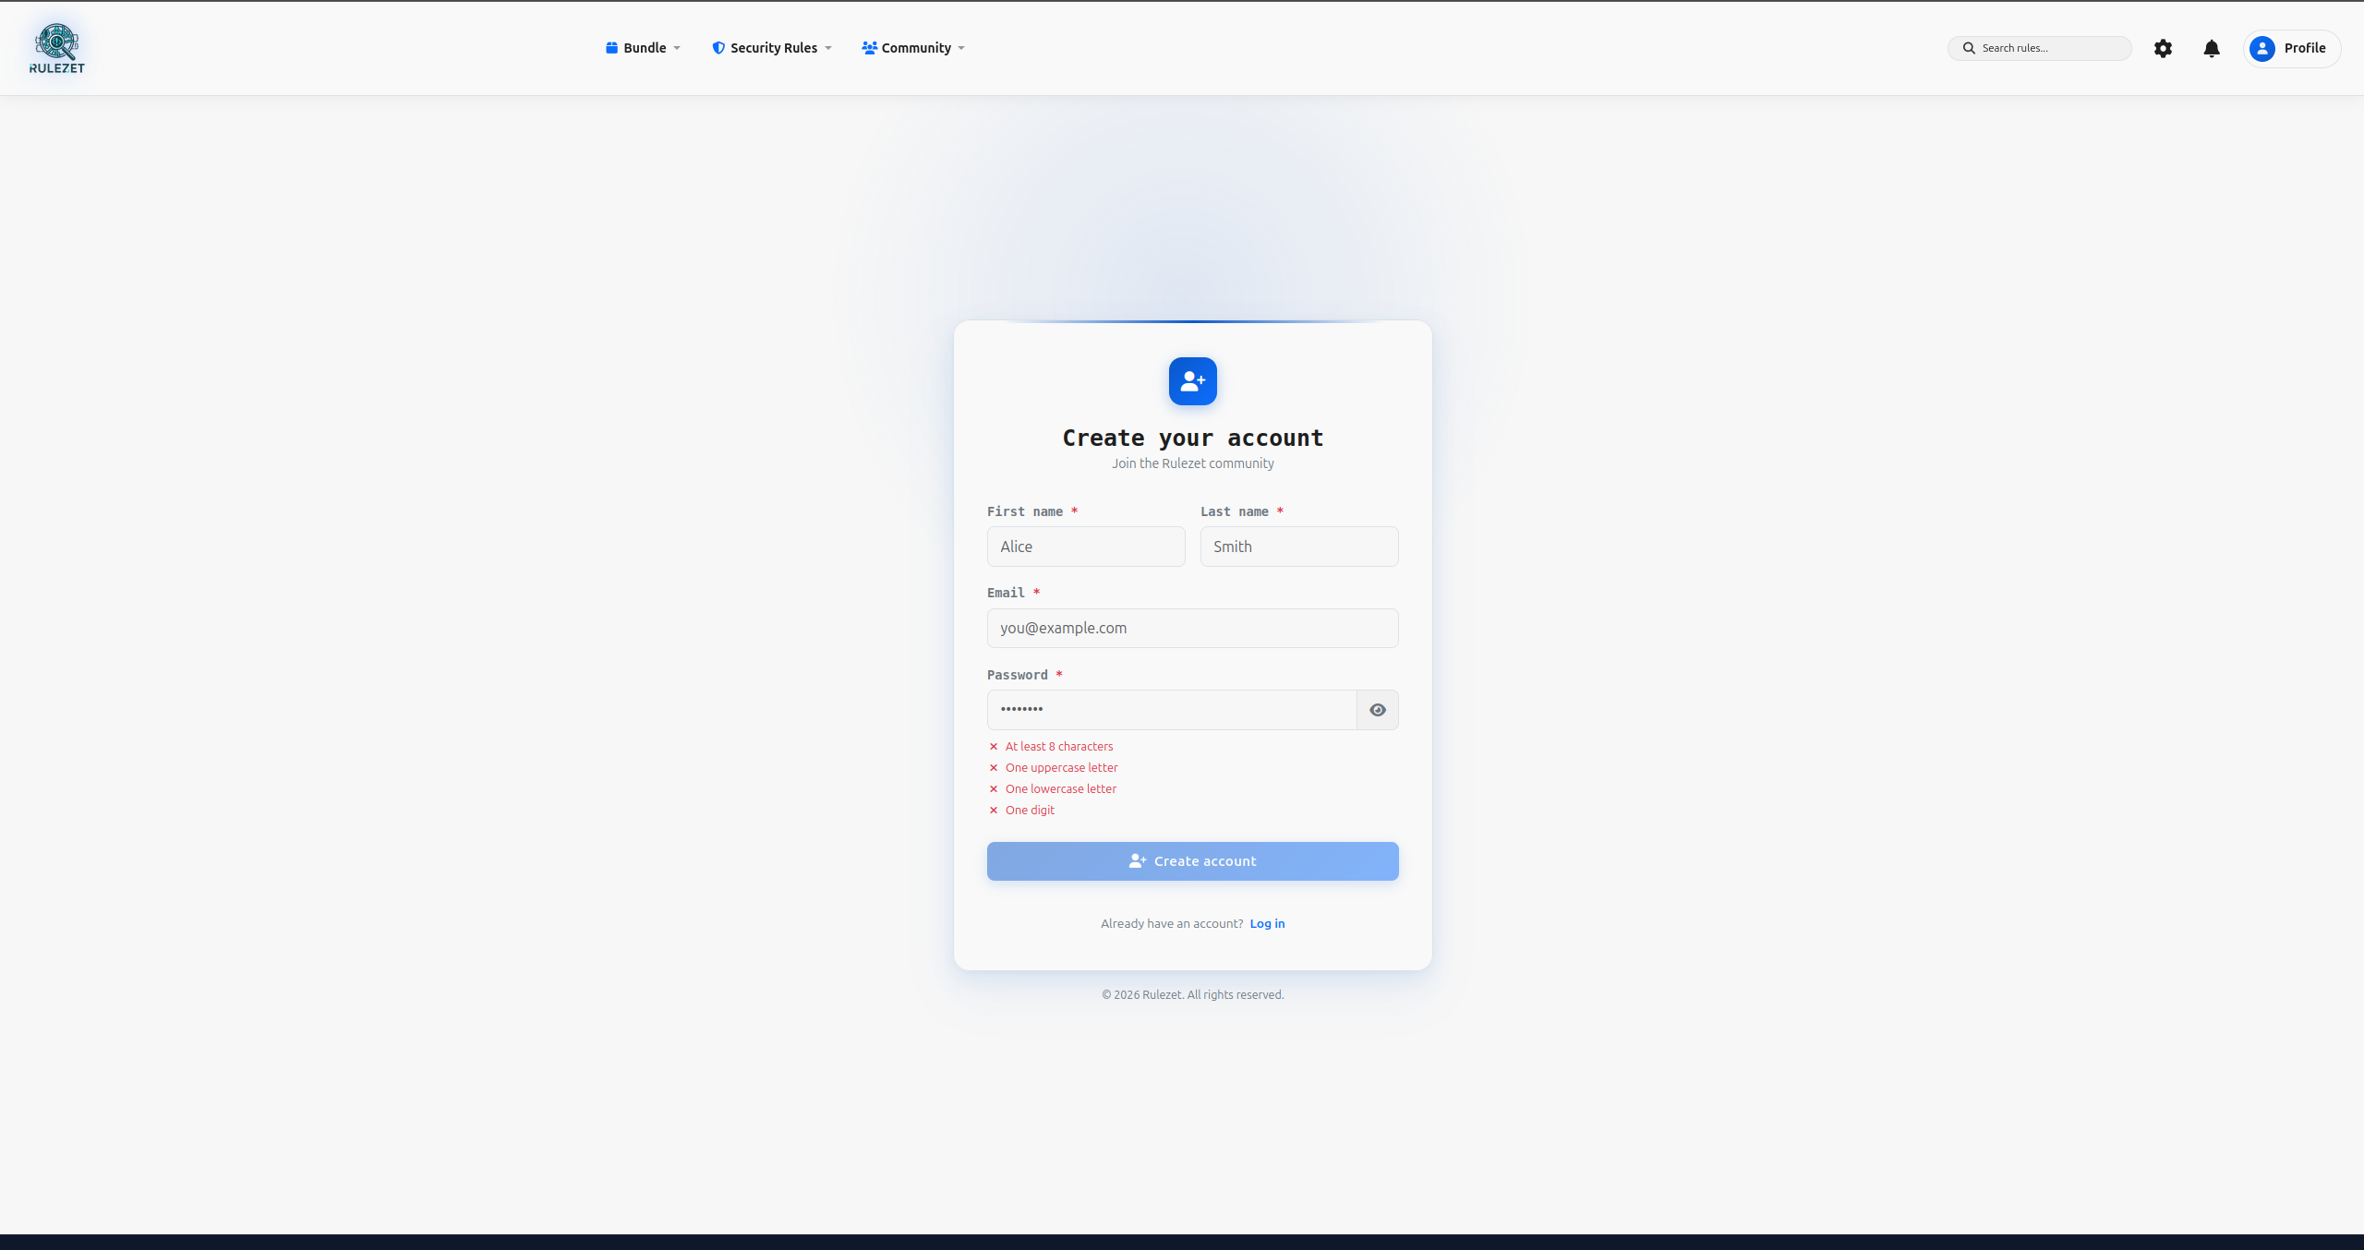Image resolution: width=2364 pixels, height=1250 pixels.
Task: Click into the Email field
Action: [1193, 628]
